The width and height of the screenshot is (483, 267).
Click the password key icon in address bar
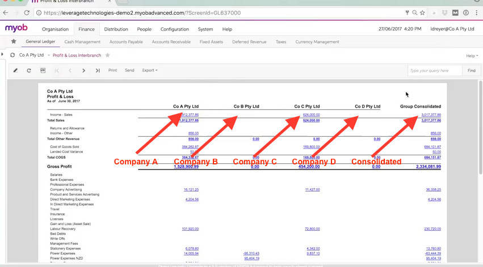pyautogui.click(x=407, y=12)
